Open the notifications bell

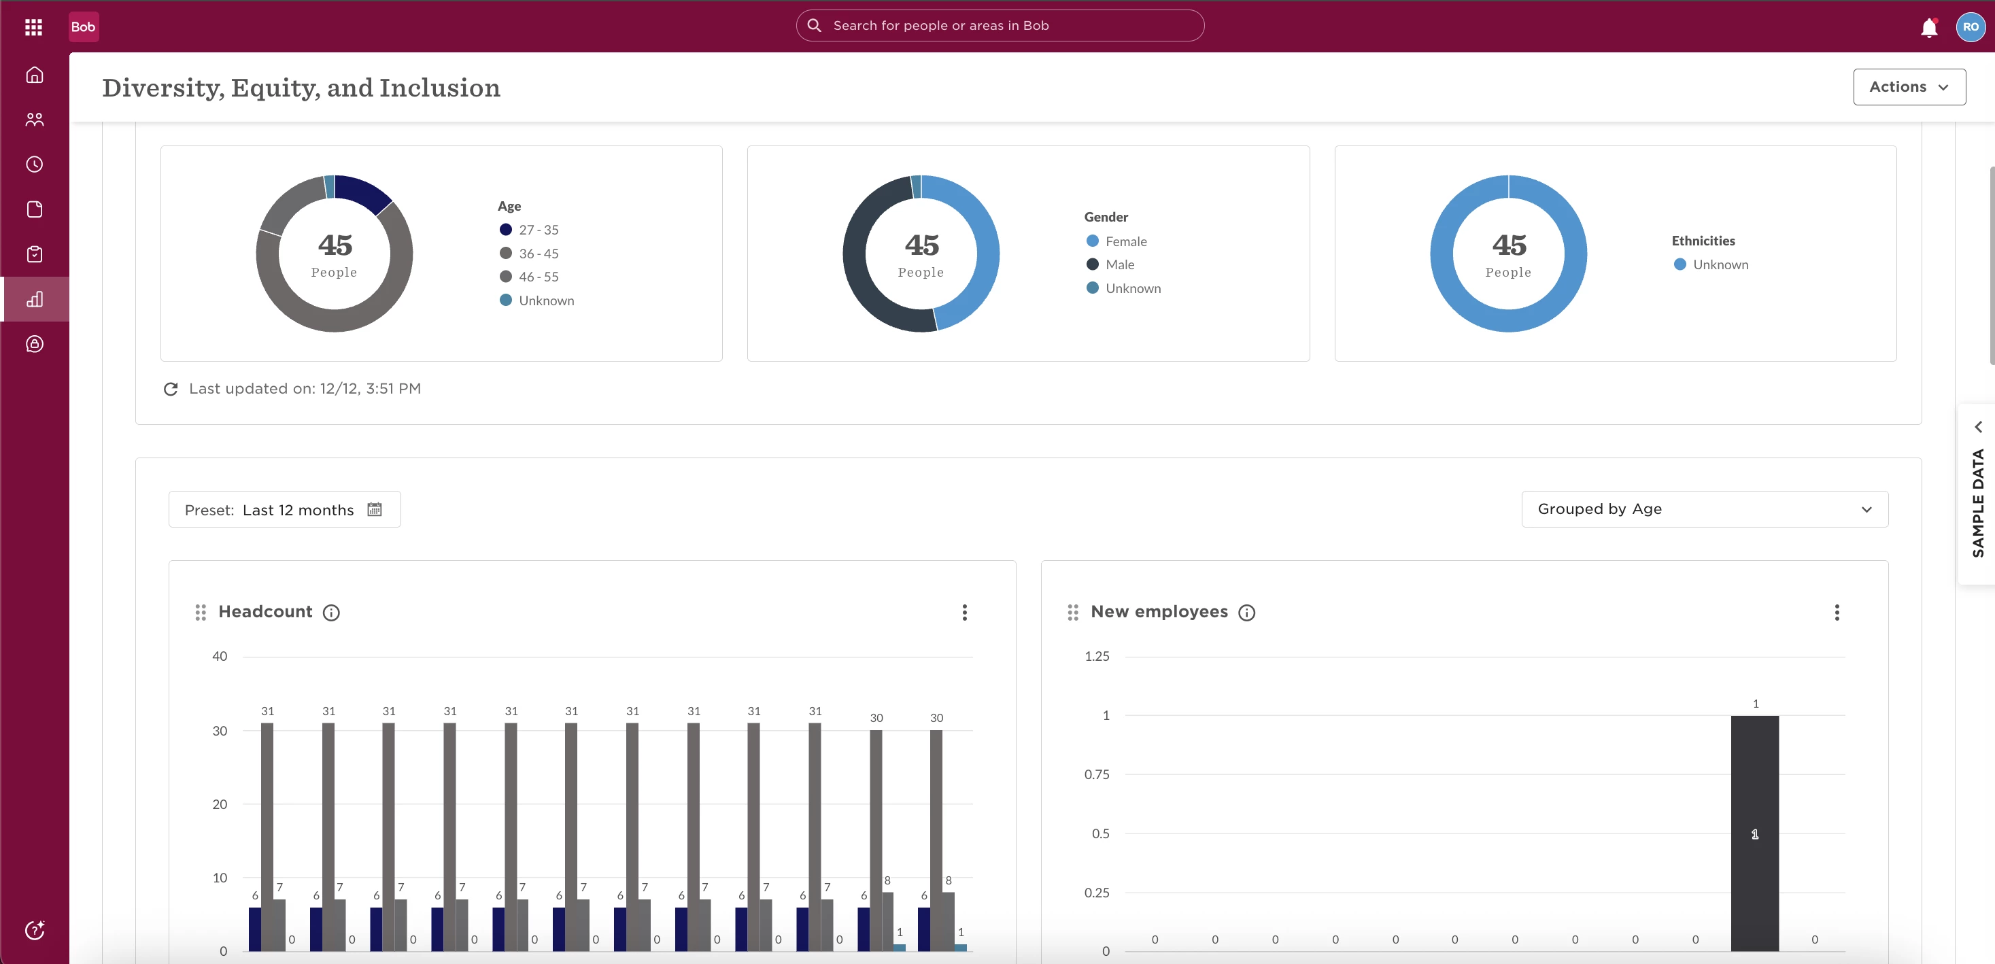tap(1928, 28)
